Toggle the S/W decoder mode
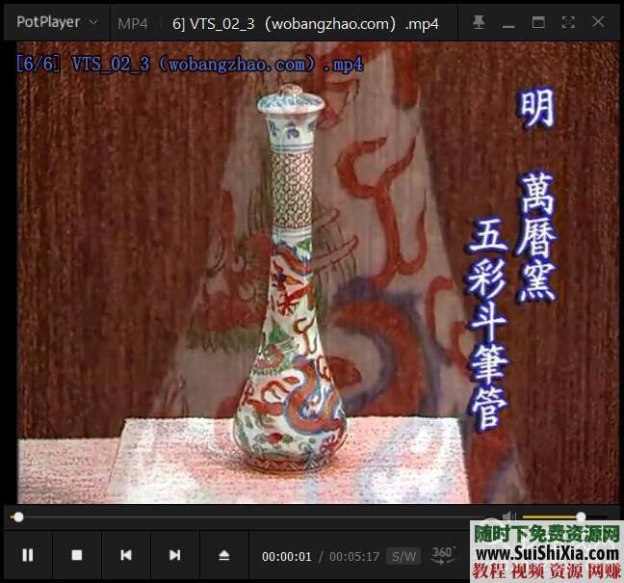This screenshot has height=583, width=624. pyautogui.click(x=403, y=556)
